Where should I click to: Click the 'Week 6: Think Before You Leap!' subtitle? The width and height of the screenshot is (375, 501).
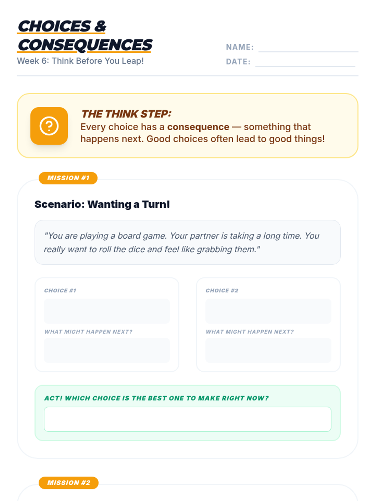click(80, 61)
